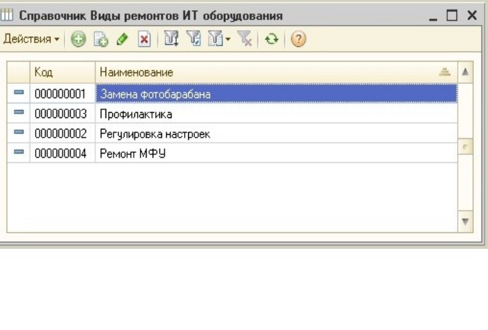Click code cell 000000002
This screenshot has height=330, width=488.
pos(63,133)
